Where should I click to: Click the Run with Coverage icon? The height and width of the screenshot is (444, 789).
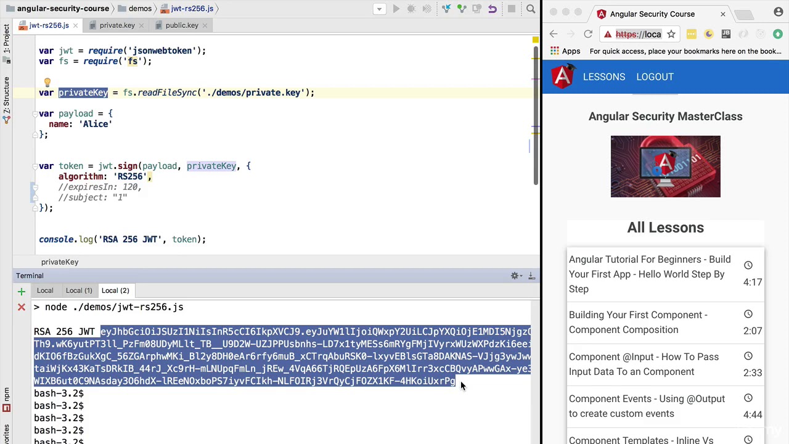[427, 9]
